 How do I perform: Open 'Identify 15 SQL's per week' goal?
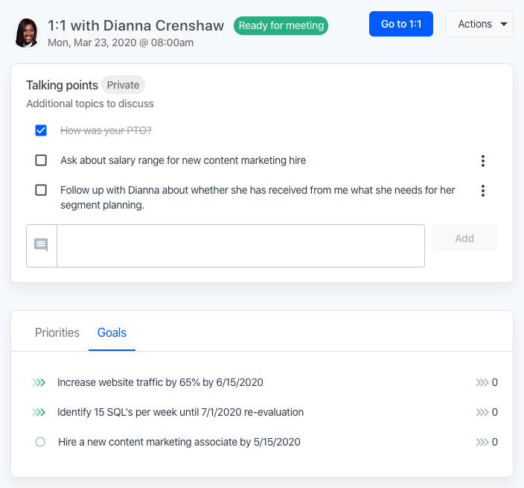click(x=180, y=412)
